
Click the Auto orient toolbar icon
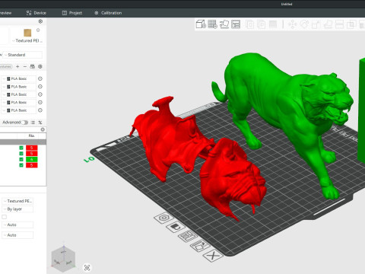224,24
